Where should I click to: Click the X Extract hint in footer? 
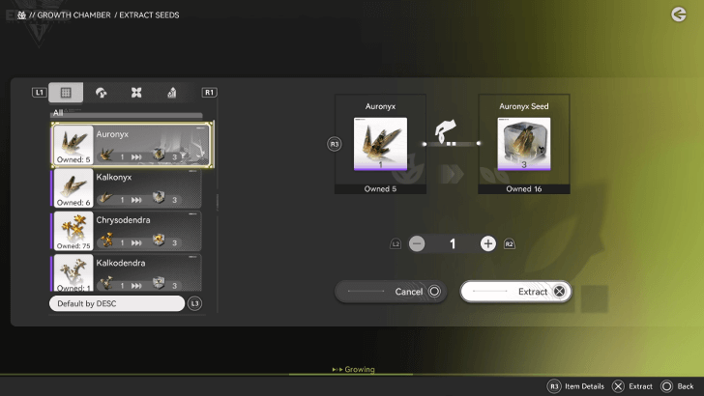[632, 386]
